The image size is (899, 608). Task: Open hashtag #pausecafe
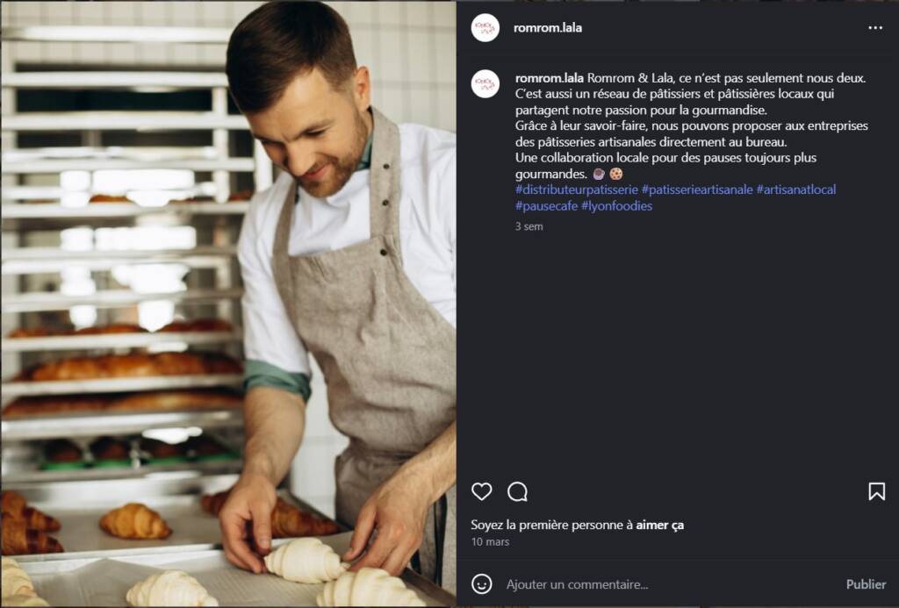(x=546, y=205)
